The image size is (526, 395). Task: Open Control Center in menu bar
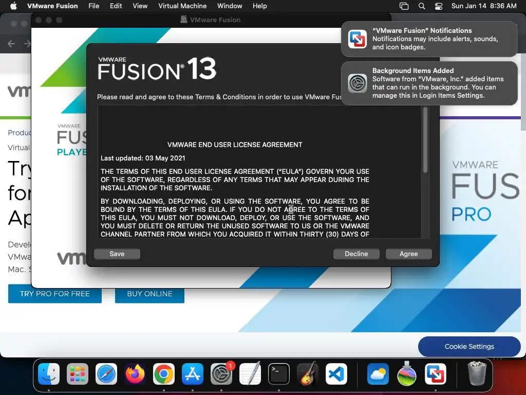pos(439,6)
